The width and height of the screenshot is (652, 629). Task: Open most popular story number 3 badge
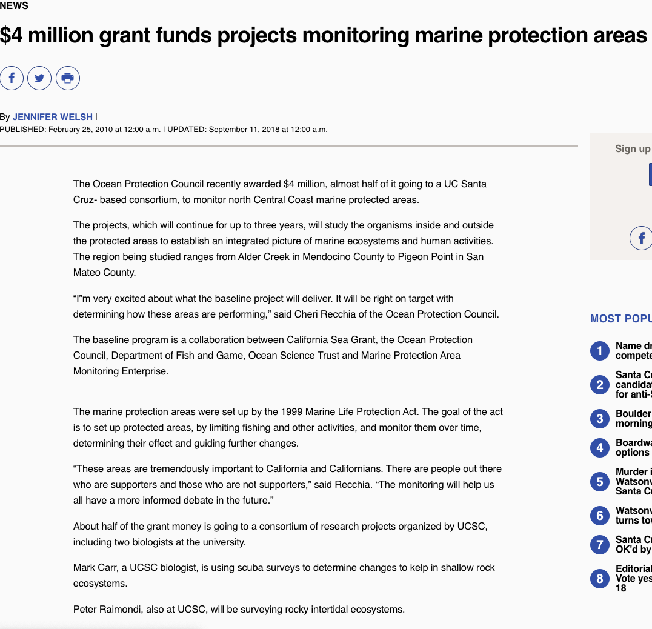[x=600, y=419]
